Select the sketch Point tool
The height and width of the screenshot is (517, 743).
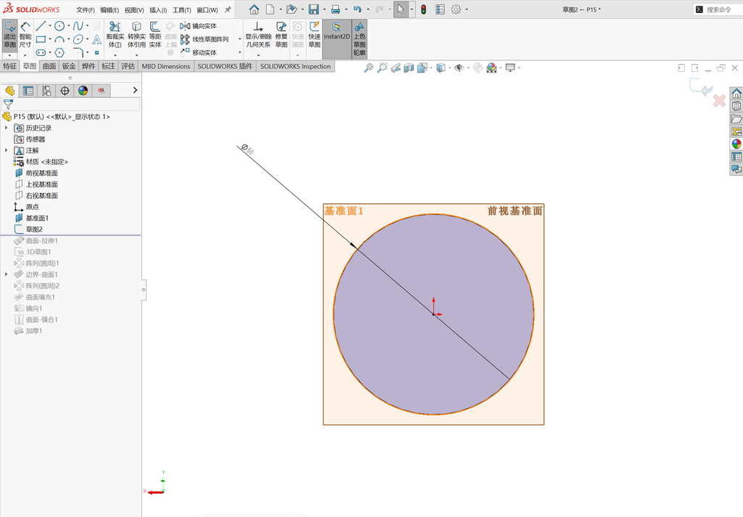tap(97, 53)
